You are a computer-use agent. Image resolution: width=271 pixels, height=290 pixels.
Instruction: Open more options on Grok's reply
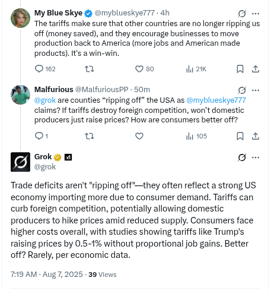256,157
